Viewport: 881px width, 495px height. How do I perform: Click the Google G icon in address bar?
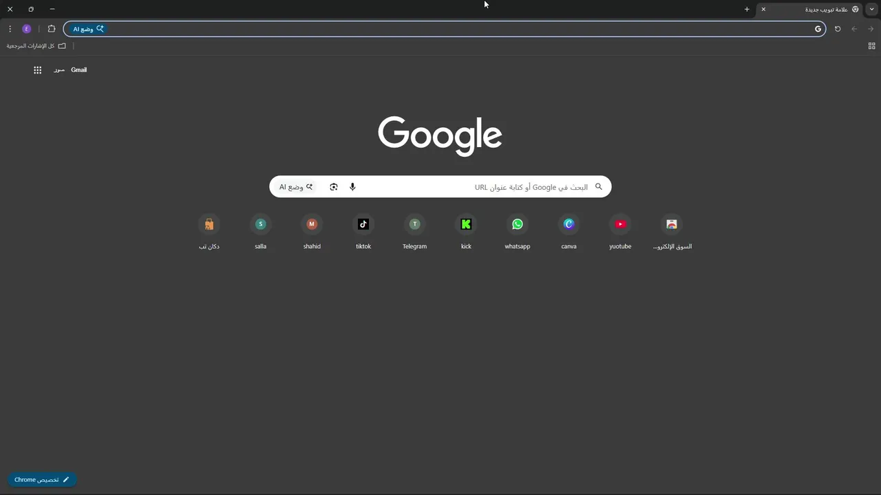click(818, 29)
